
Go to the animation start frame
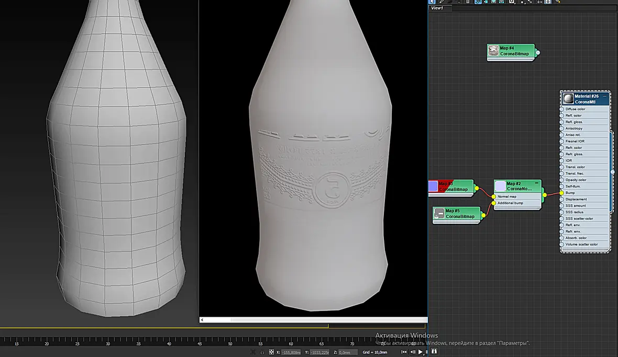click(404, 352)
